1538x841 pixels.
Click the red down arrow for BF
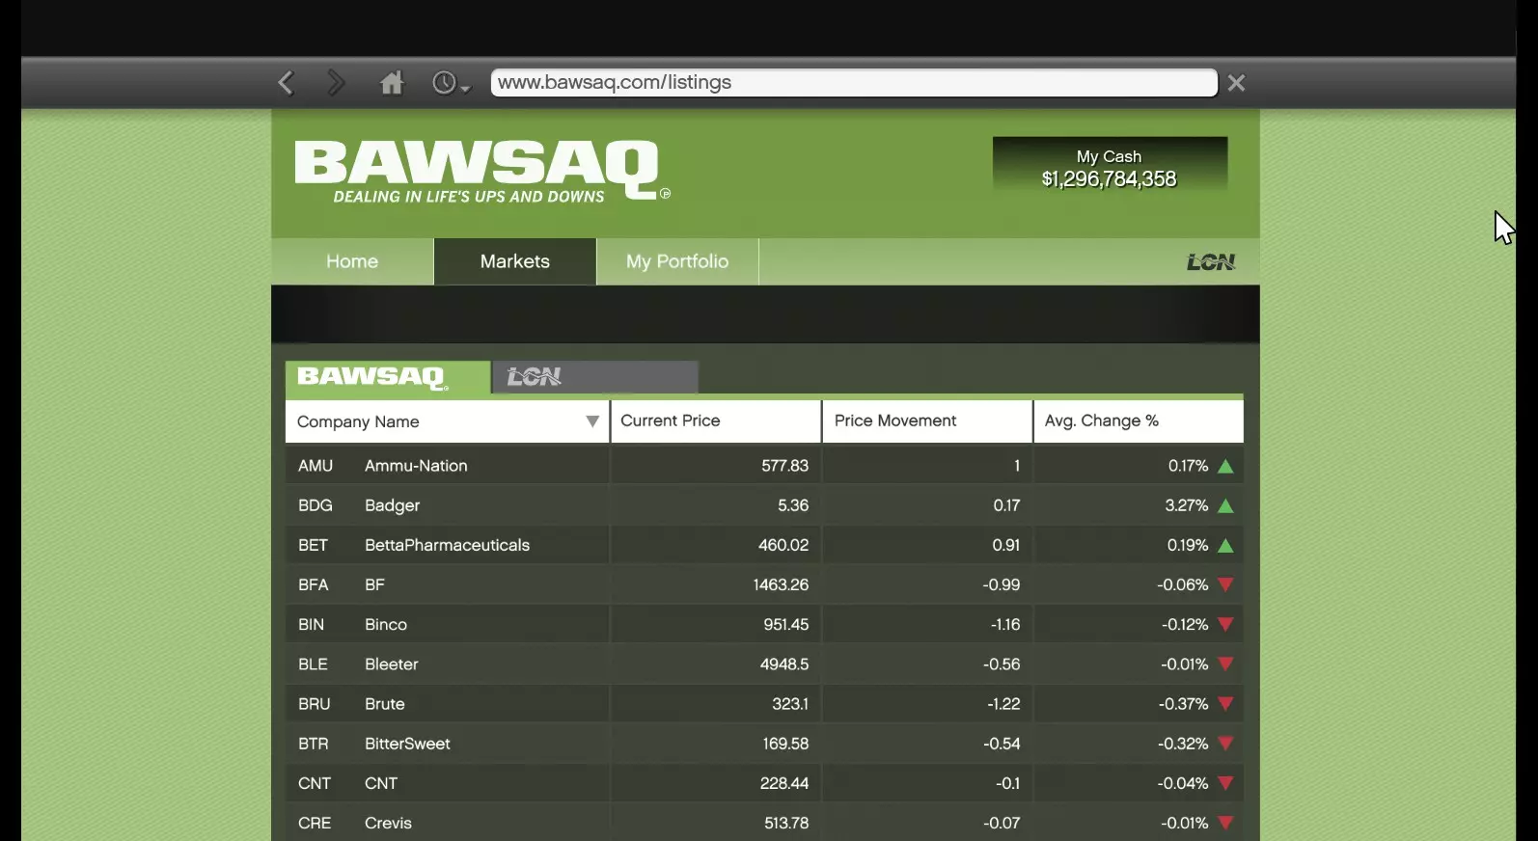click(x=1225, y=584)
